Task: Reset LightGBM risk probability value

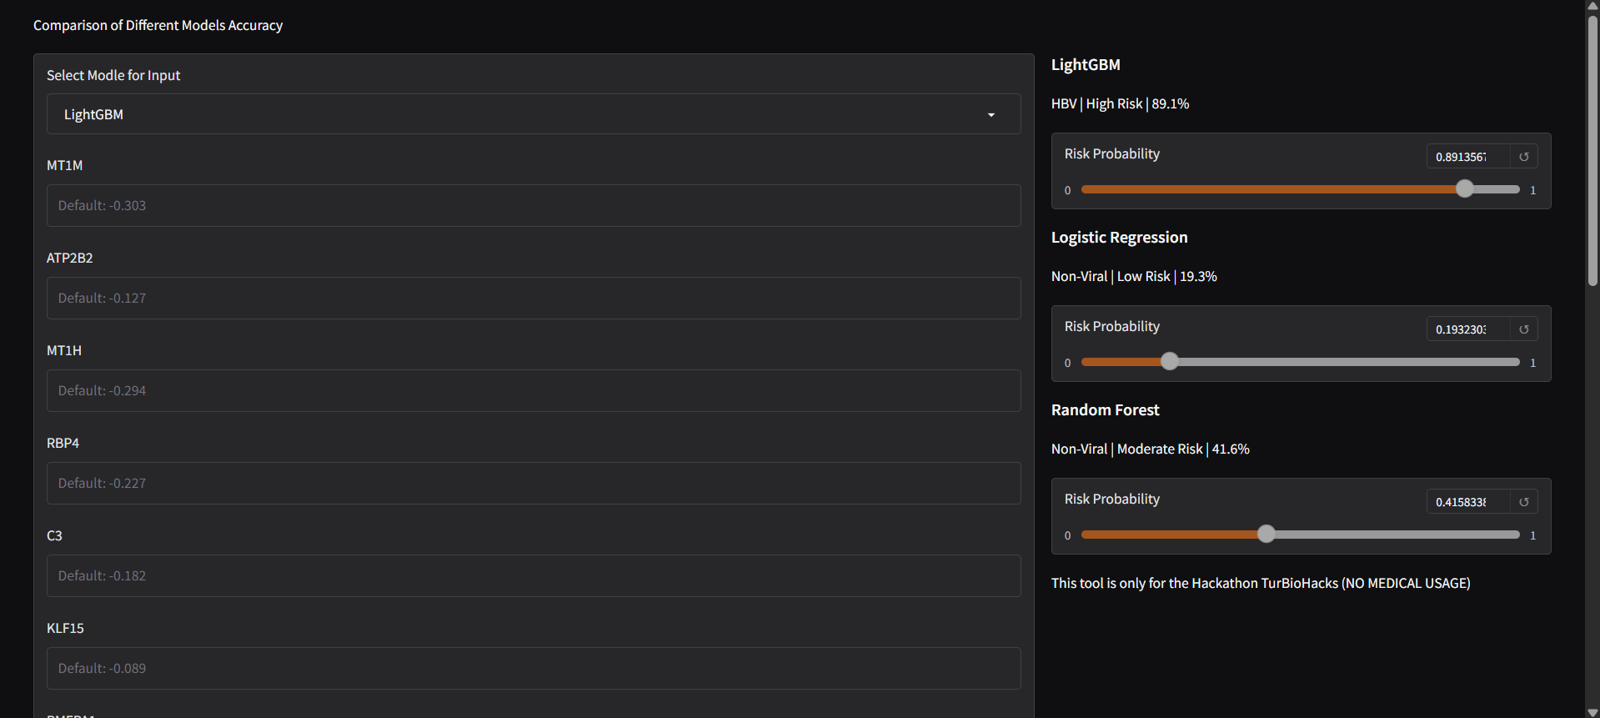Action: 1524,157
